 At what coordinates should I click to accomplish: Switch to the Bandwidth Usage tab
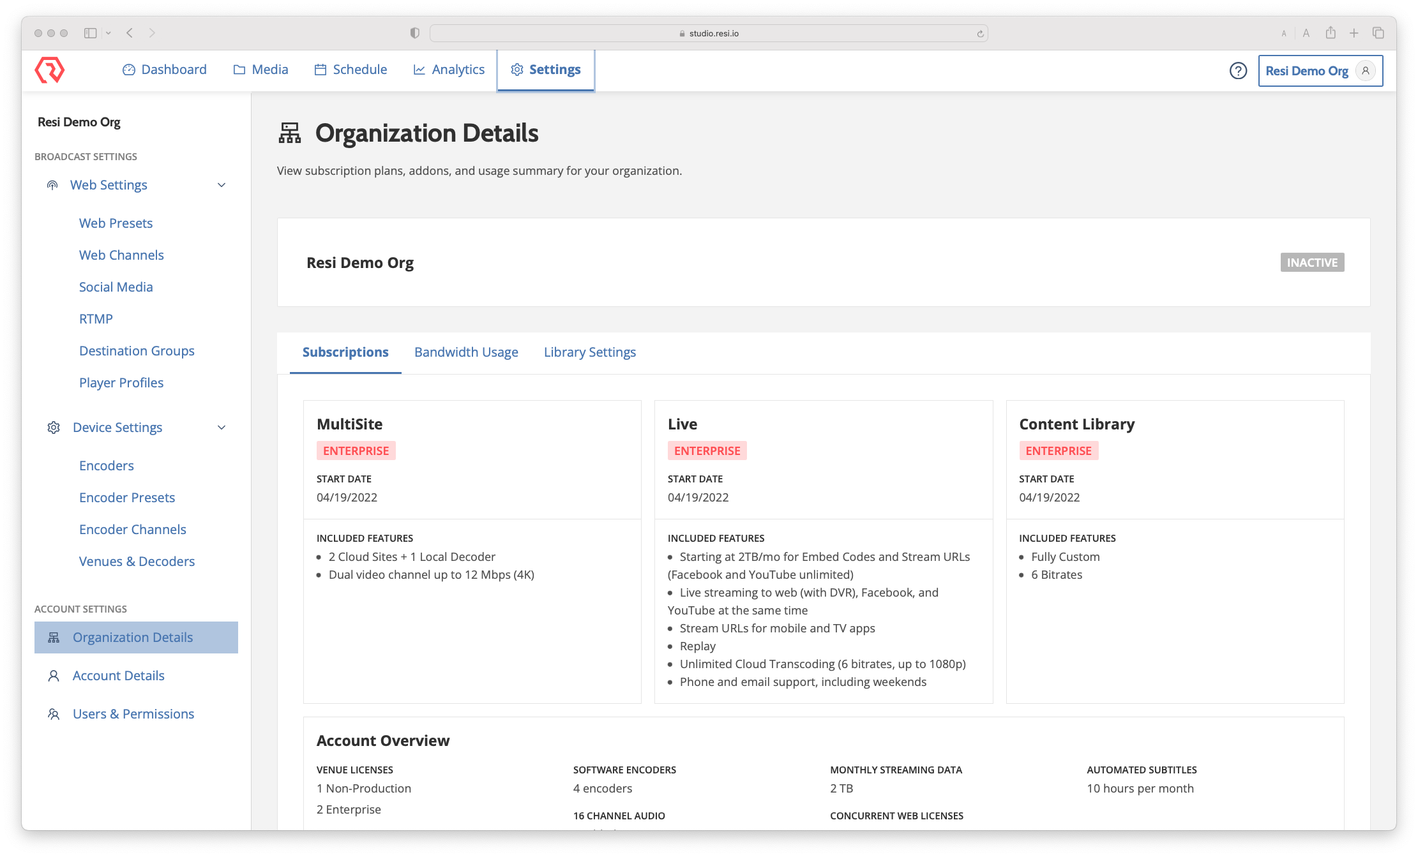click(x=466, y=352)
